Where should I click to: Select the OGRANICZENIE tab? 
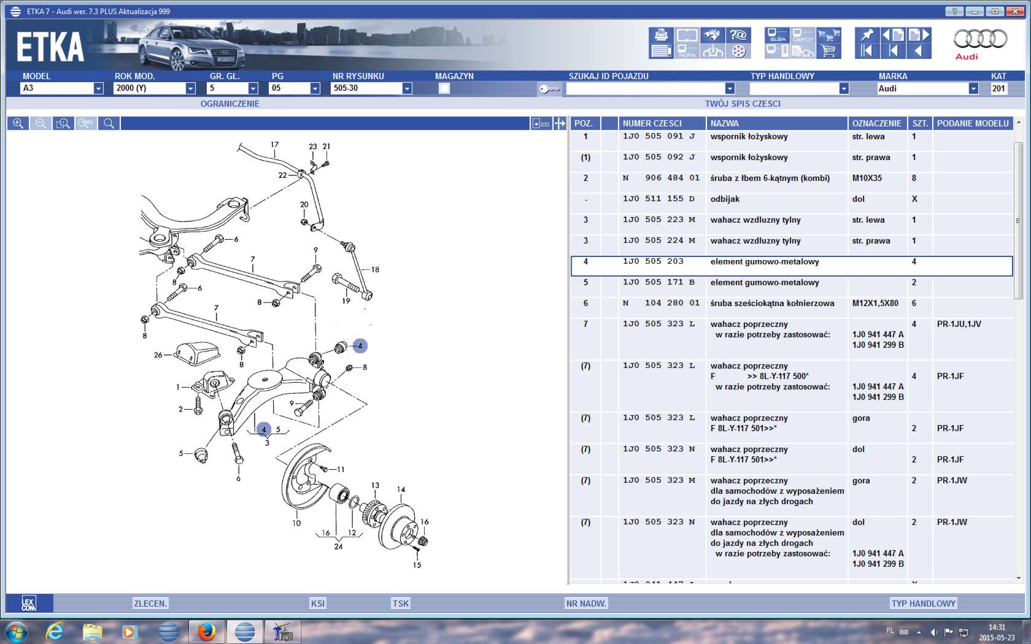[x=230, y=104]
